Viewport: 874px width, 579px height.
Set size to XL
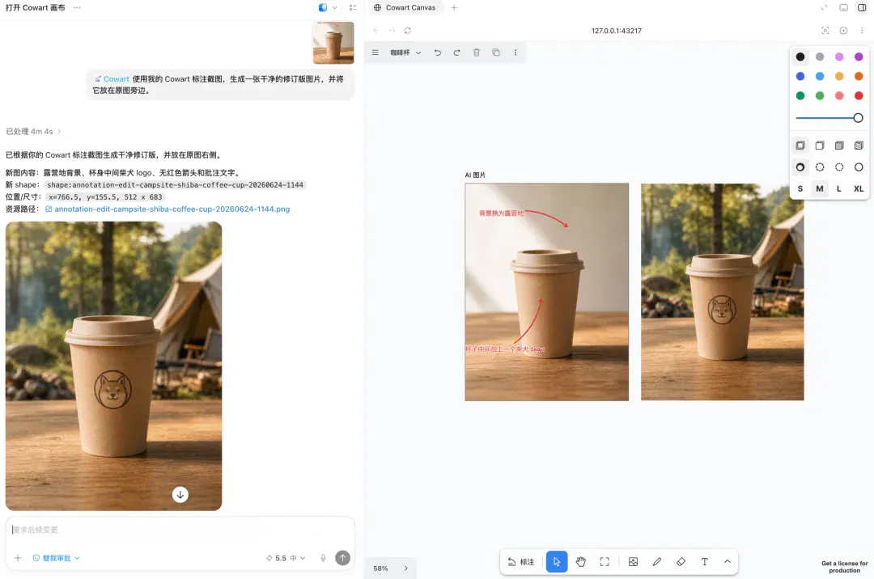(x=859, y=188)
